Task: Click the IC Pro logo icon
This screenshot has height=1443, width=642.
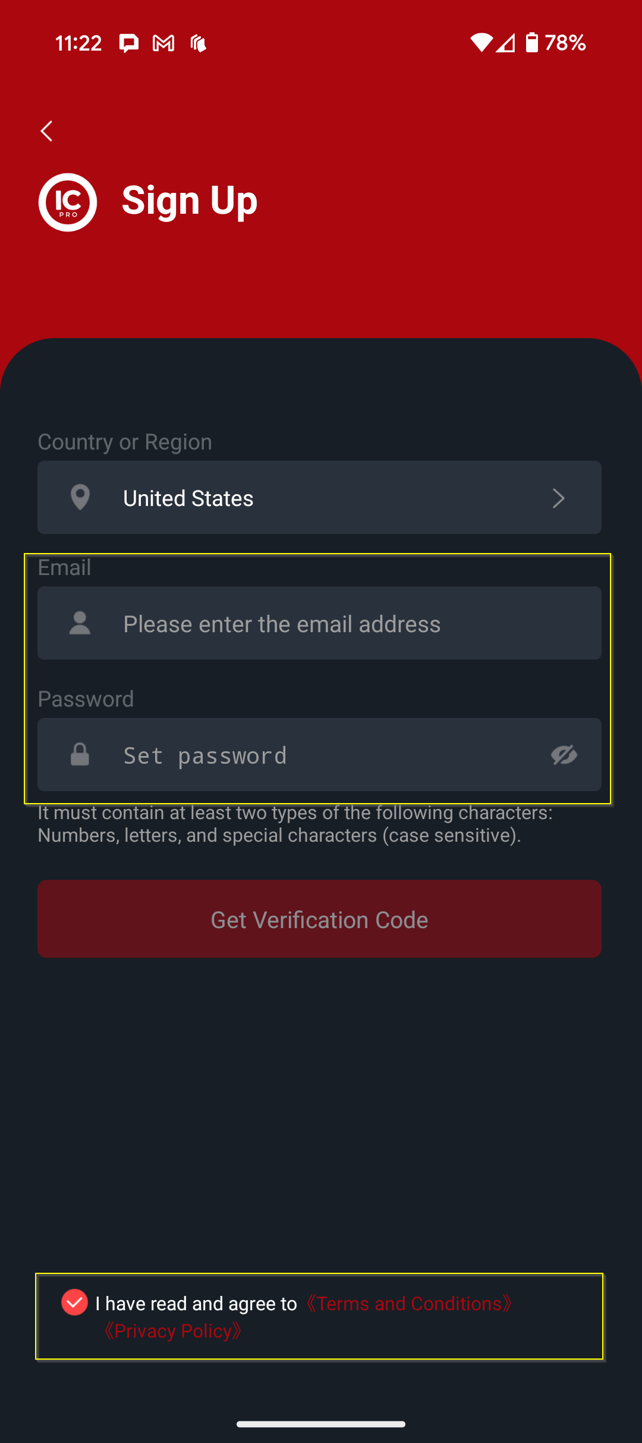Action: [x=67, y=202]
